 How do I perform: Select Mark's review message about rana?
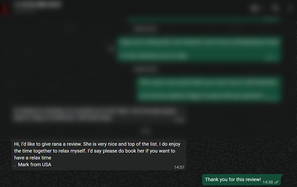99,155
